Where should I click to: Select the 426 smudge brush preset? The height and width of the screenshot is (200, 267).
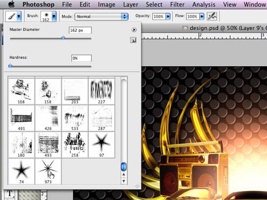coord(48,118)
